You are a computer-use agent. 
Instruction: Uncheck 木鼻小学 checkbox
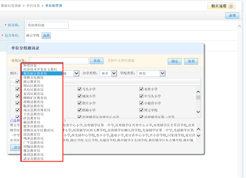point(141,89)
